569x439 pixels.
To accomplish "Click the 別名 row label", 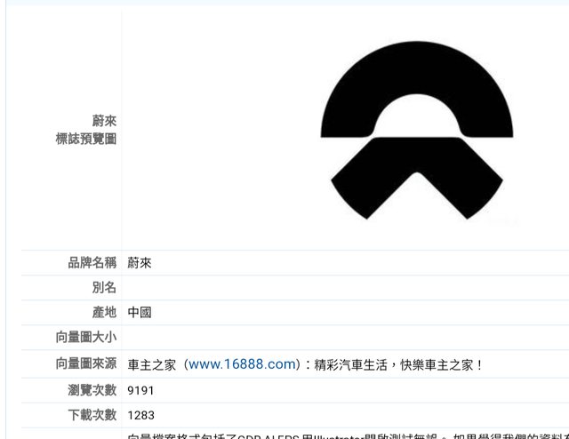I will click(104, 287).
